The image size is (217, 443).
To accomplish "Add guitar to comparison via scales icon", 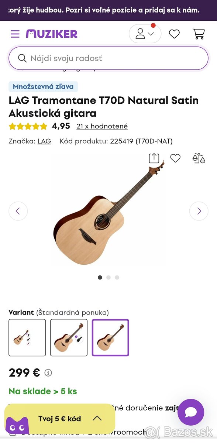I will 198,158.
